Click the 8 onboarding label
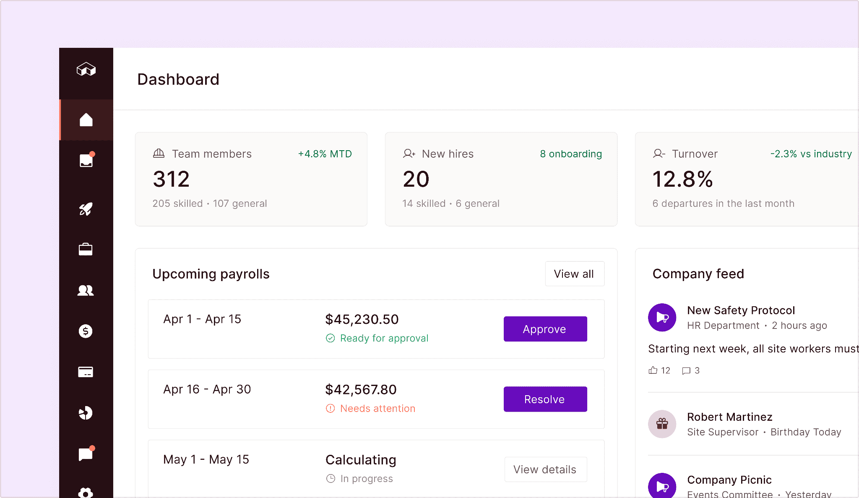Screen dimensions: 859x498 pyautogui.click(x=571, y=154)
